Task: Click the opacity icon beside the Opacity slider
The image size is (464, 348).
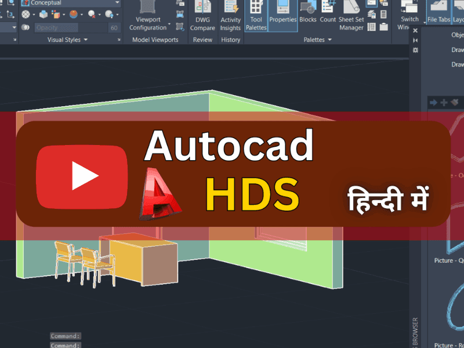Action: [x=26, y=27]
